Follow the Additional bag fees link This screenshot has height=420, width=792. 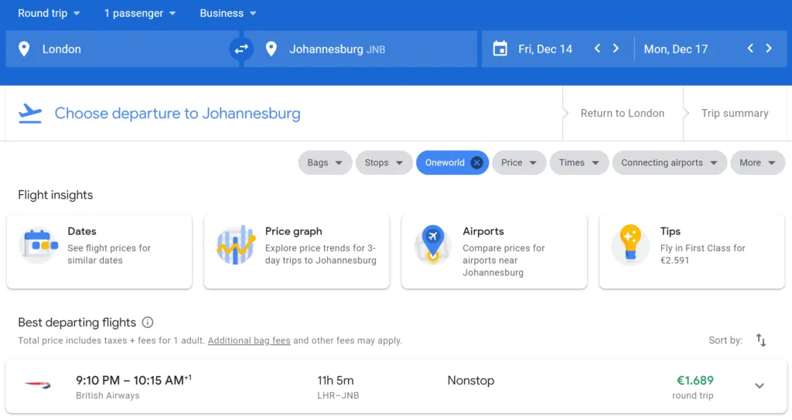249,340
